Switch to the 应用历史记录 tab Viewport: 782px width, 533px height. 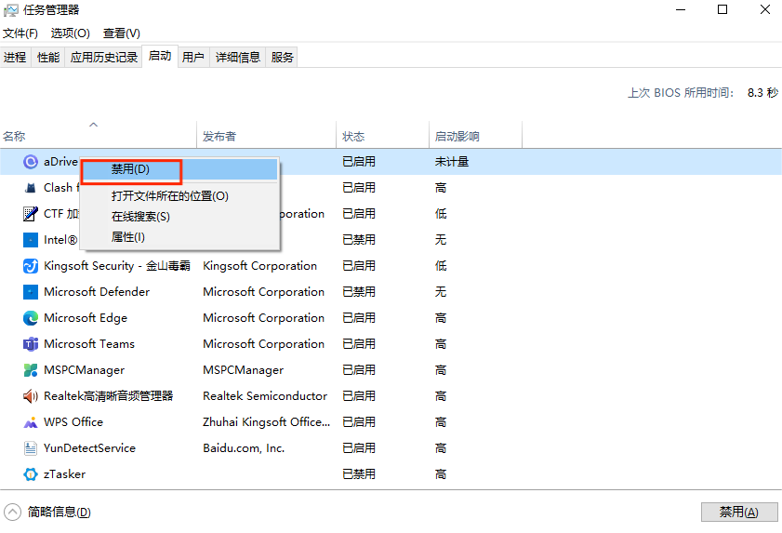(x=104, y=58)
